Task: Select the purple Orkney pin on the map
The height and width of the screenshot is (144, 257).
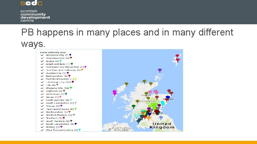Action: click(x=160, y=70)
